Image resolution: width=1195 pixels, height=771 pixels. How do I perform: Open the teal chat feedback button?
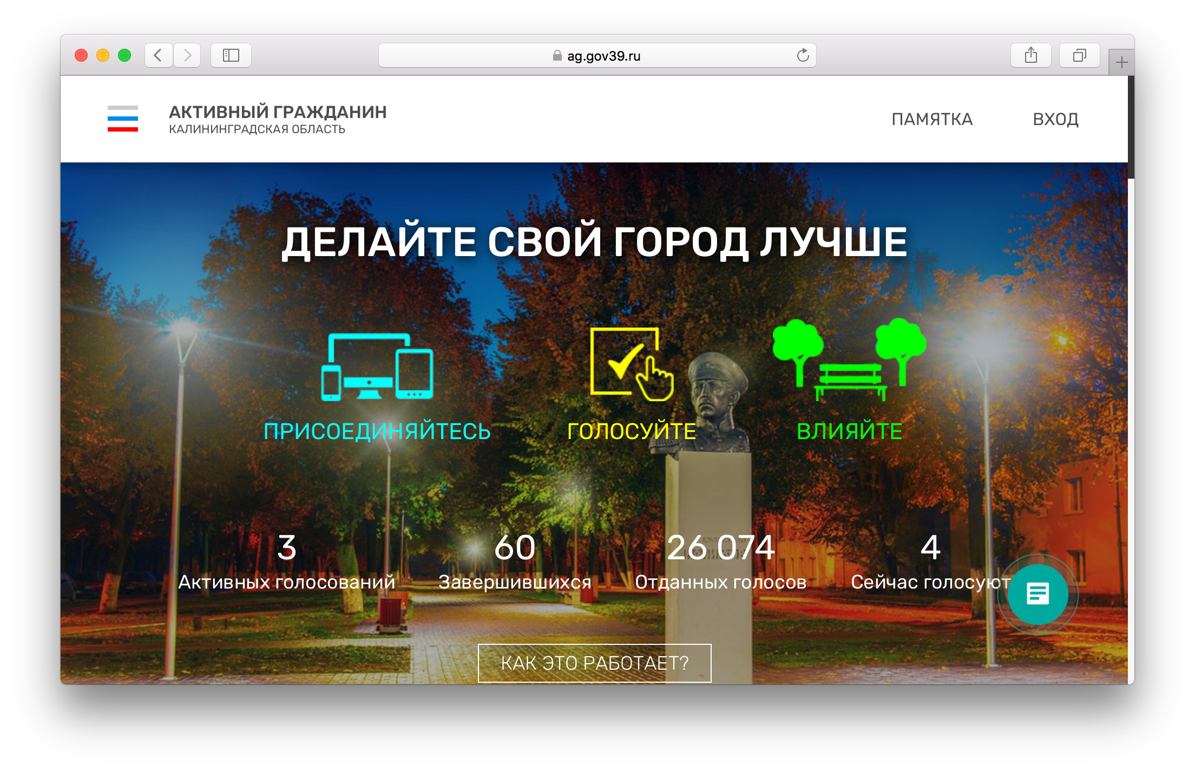pyautogui.click(x=1038, y=594)
